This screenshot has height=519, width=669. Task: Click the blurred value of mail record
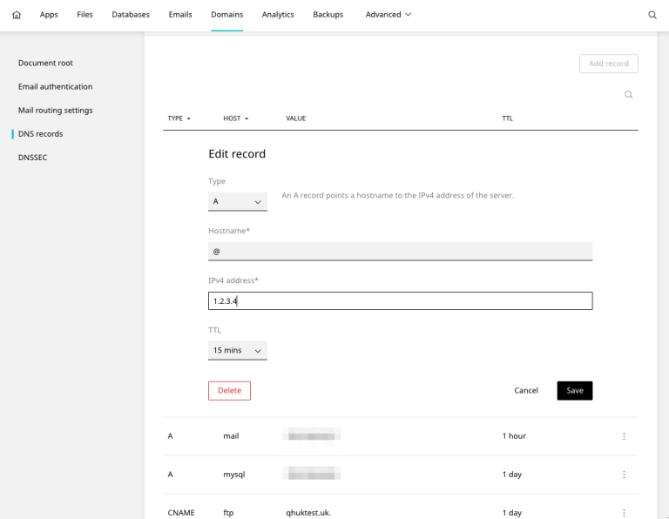coord(312,436)
